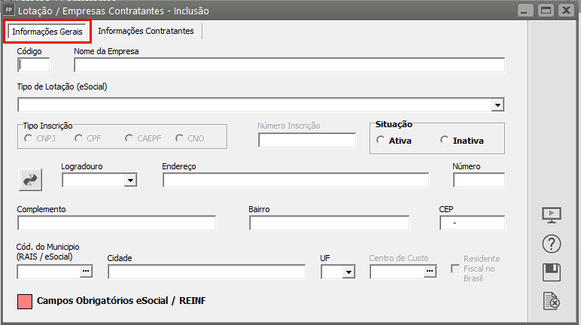The image size is (581, 325).
Task: Select the Informações Gerais tab
Action: [x=47, y=32]
